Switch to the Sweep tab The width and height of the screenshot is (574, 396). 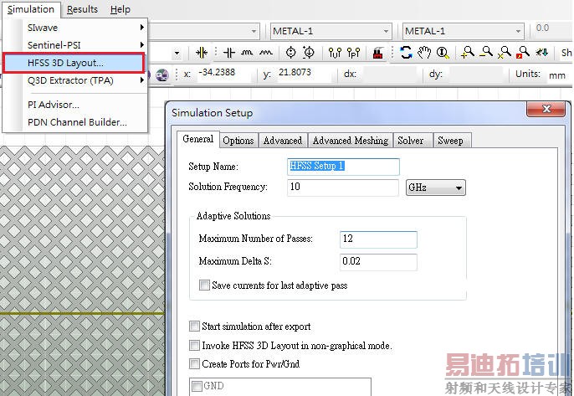tap(450, 141)
